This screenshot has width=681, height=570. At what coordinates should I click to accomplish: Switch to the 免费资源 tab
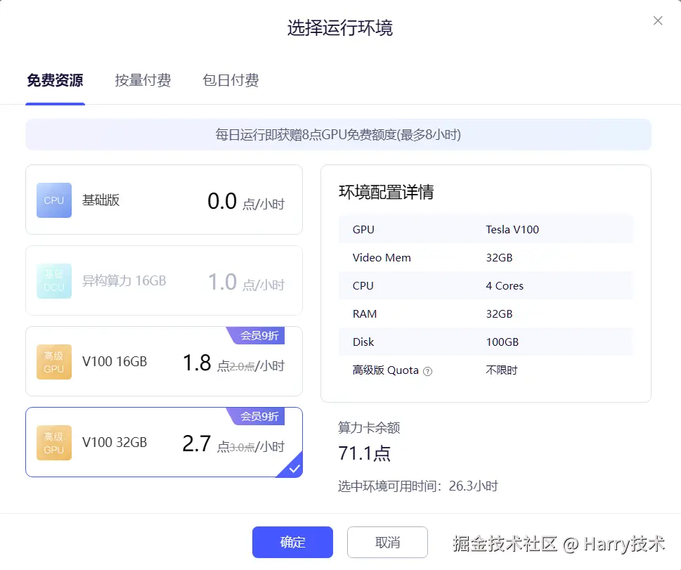pyautogui.click(x=55, y=80)
